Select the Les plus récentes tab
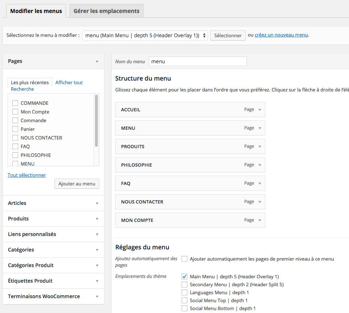This screenshot has height=313, width=349. click(30, 82)
